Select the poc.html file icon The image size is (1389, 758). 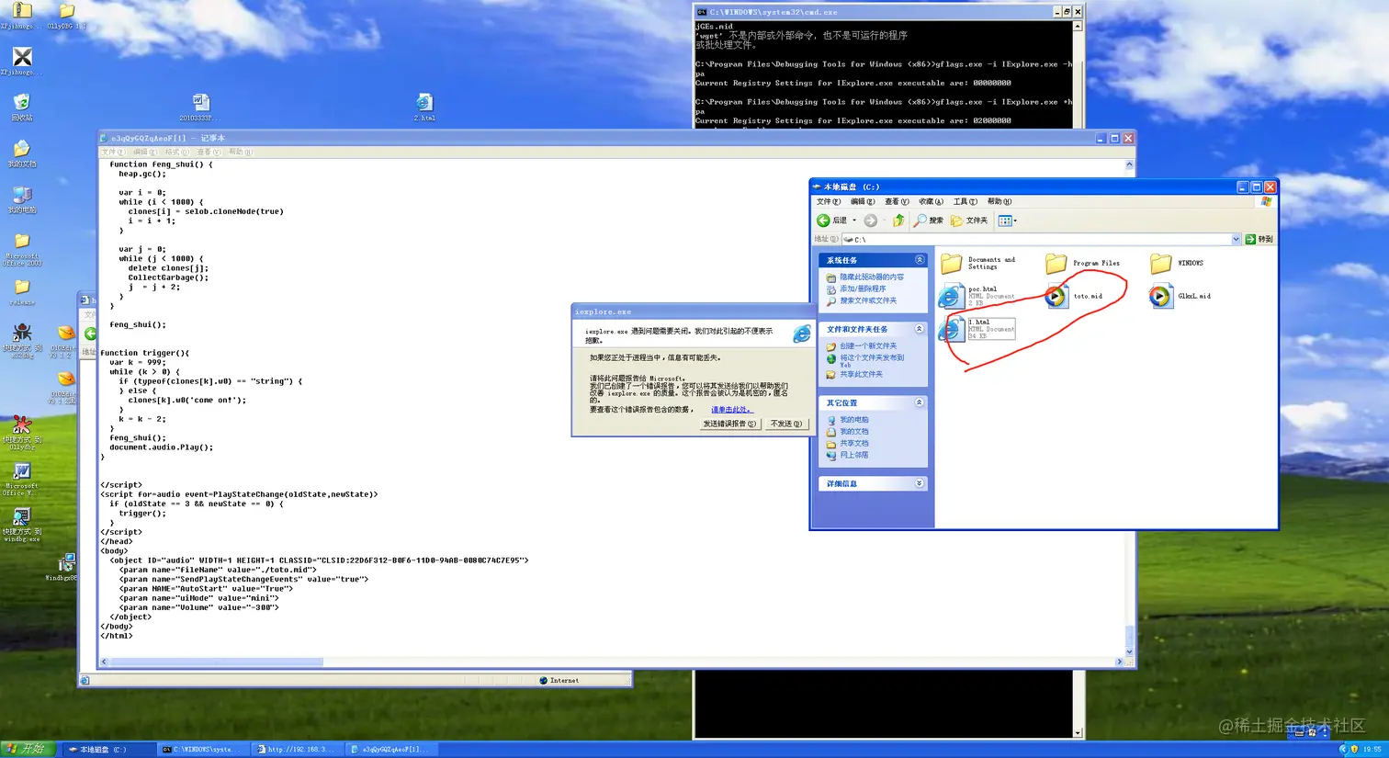[x=952, y=296]
